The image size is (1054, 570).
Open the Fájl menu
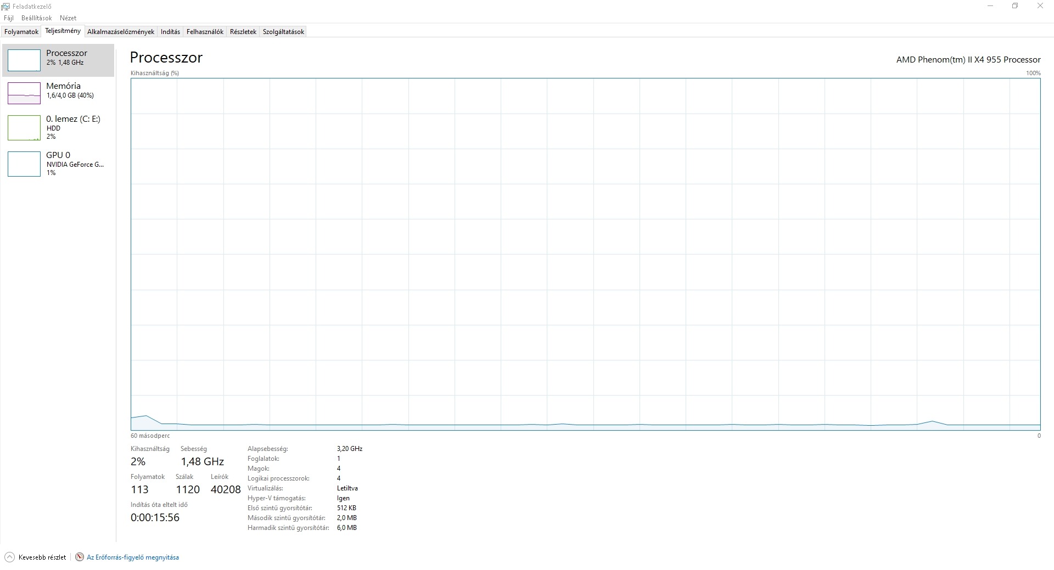click(9, 18)
